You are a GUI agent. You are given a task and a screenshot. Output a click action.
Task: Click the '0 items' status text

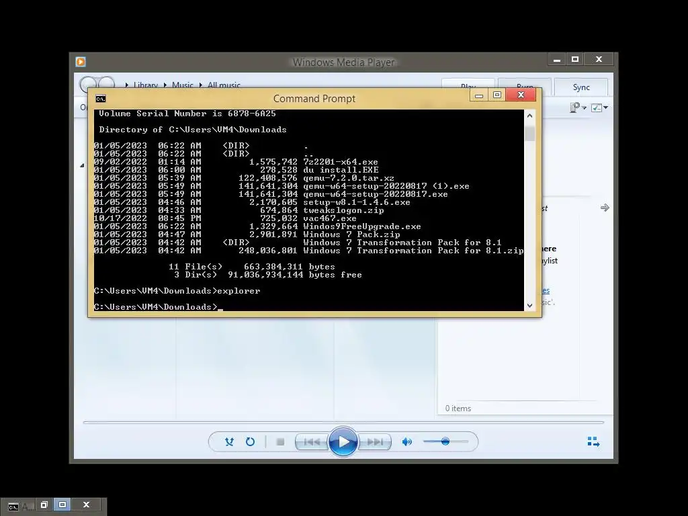click(x=458, y=408)
